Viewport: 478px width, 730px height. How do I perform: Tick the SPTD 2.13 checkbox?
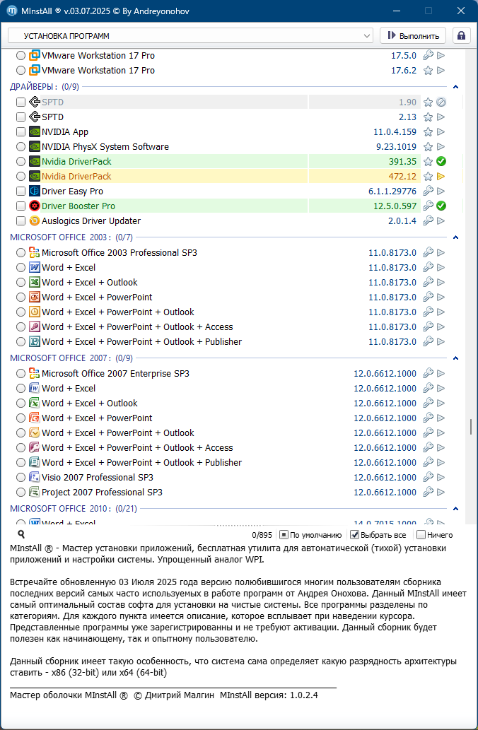tap(21, 117)
